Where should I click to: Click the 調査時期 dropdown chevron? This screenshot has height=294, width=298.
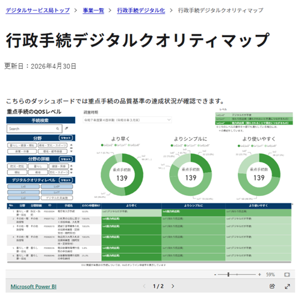(169, 120)
